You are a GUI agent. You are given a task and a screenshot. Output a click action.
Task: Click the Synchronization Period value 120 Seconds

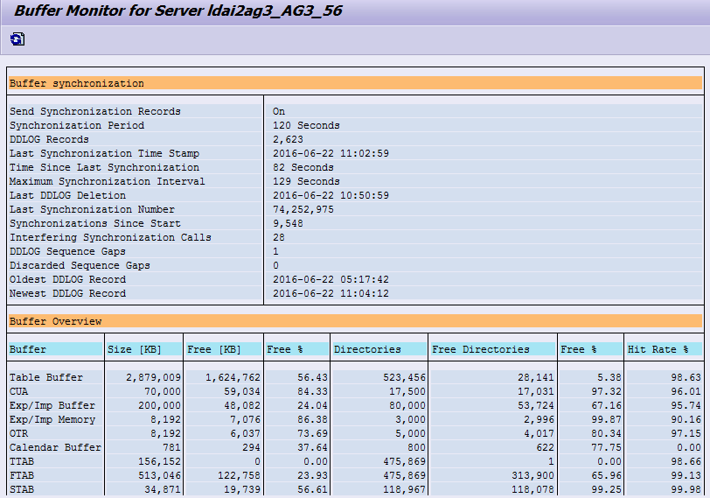[306, 125]
